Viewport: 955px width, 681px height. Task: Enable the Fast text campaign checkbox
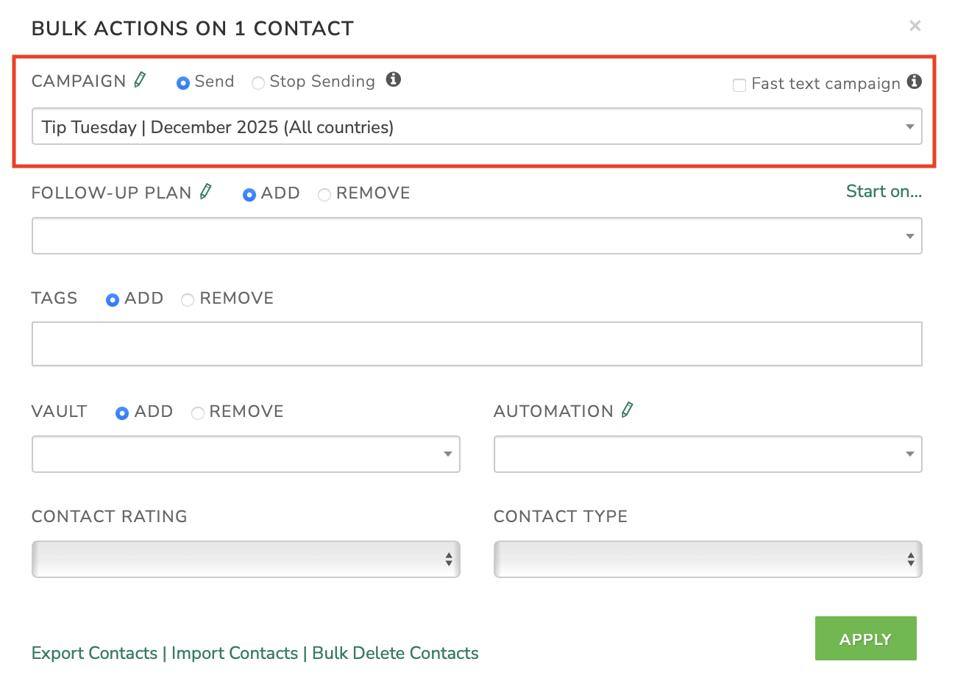click(739, 85)
